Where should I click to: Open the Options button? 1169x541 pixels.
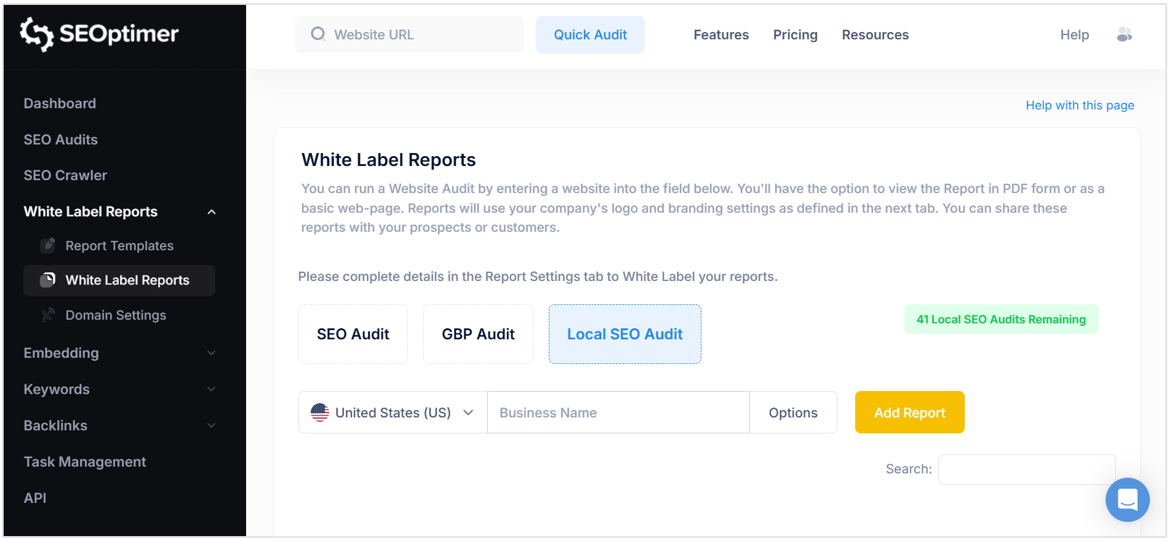point(793,413)
